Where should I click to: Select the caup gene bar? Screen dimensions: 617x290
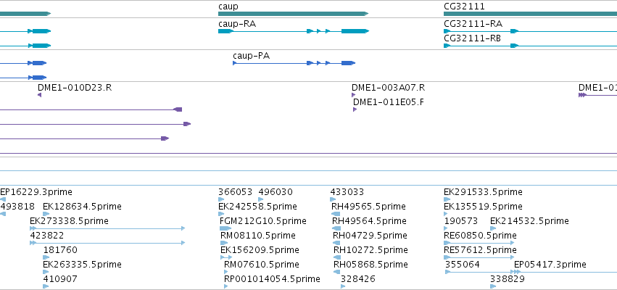pos(293,14)
